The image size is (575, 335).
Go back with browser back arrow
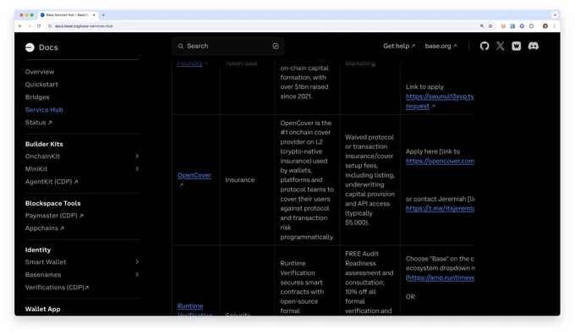click(x=20, y=26)
